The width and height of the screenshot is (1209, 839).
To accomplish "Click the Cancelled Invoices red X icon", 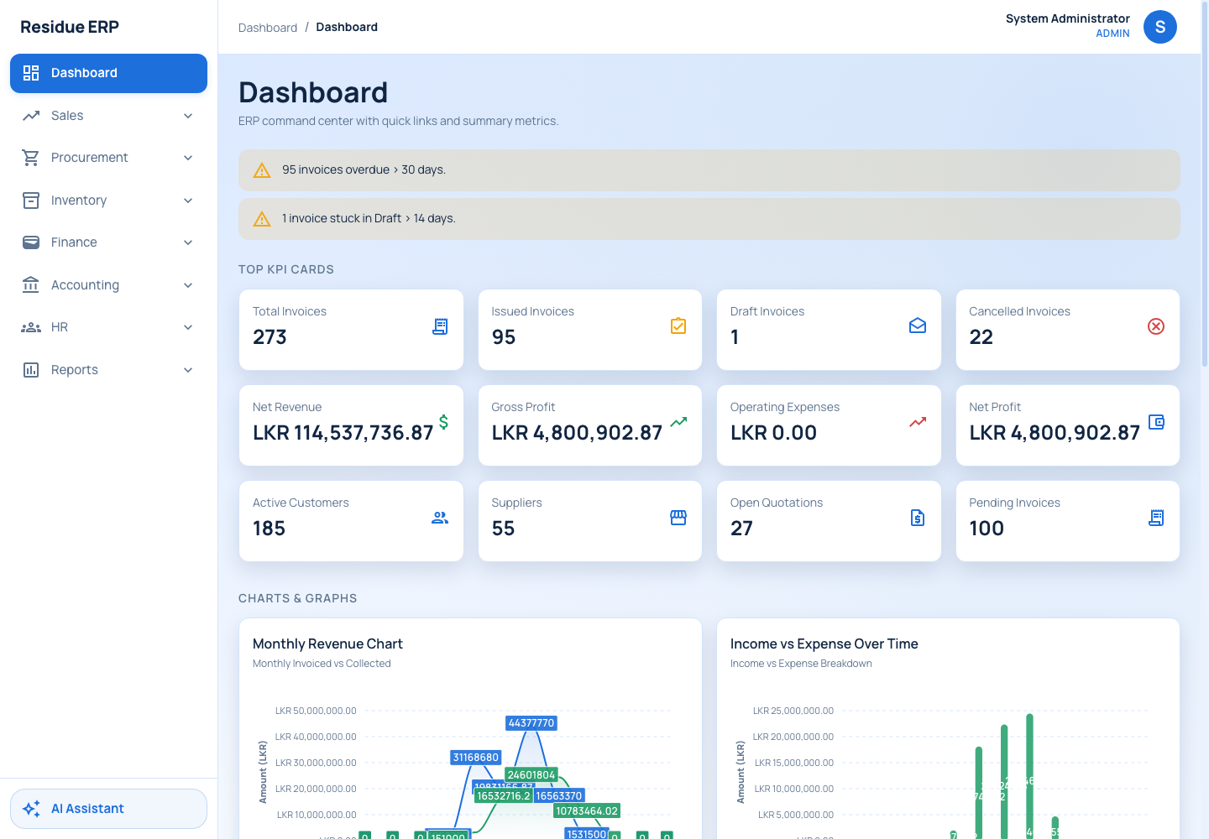I will [1156, 326].
